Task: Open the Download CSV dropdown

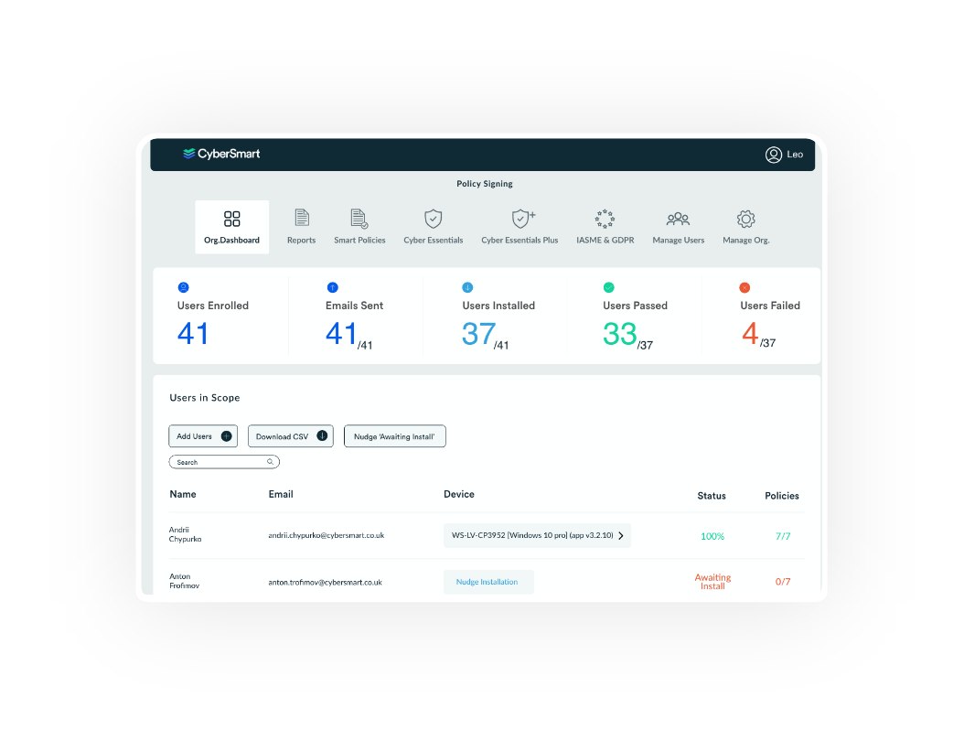Action: pos(290,435)
